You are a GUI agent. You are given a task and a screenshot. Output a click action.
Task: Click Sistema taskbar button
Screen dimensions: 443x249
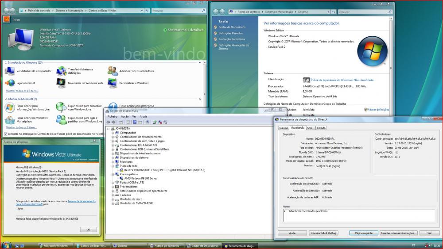(129, 245)
